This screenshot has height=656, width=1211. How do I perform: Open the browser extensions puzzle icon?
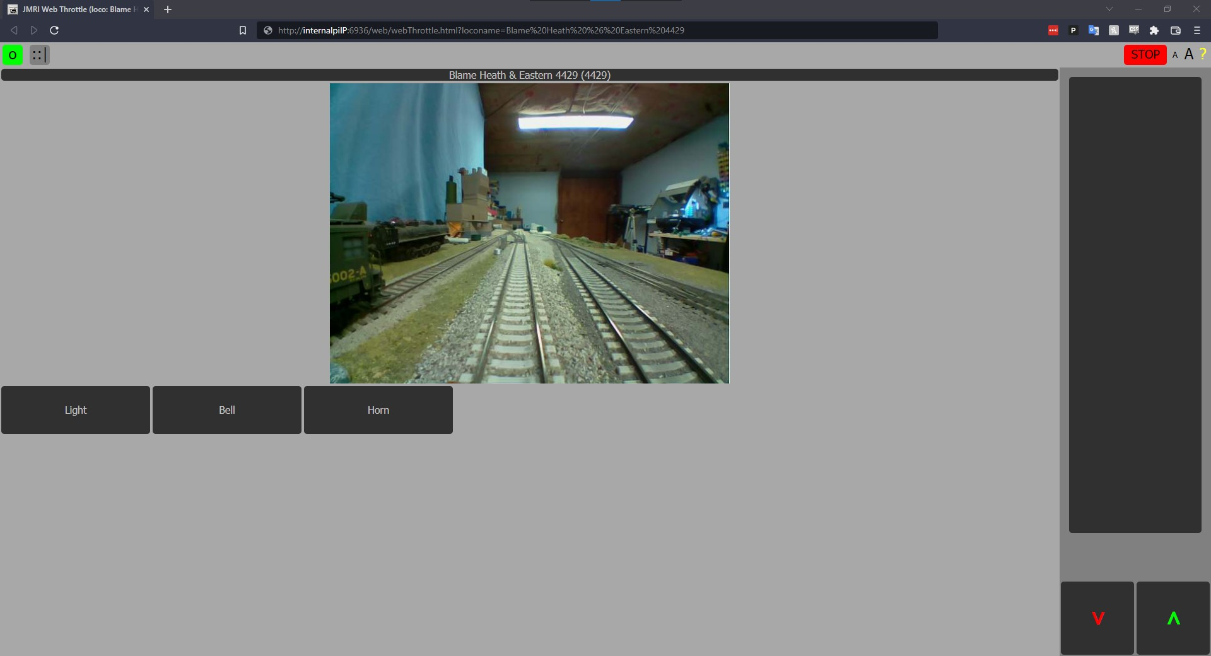pyautogui.click(x=1155, y=30)
